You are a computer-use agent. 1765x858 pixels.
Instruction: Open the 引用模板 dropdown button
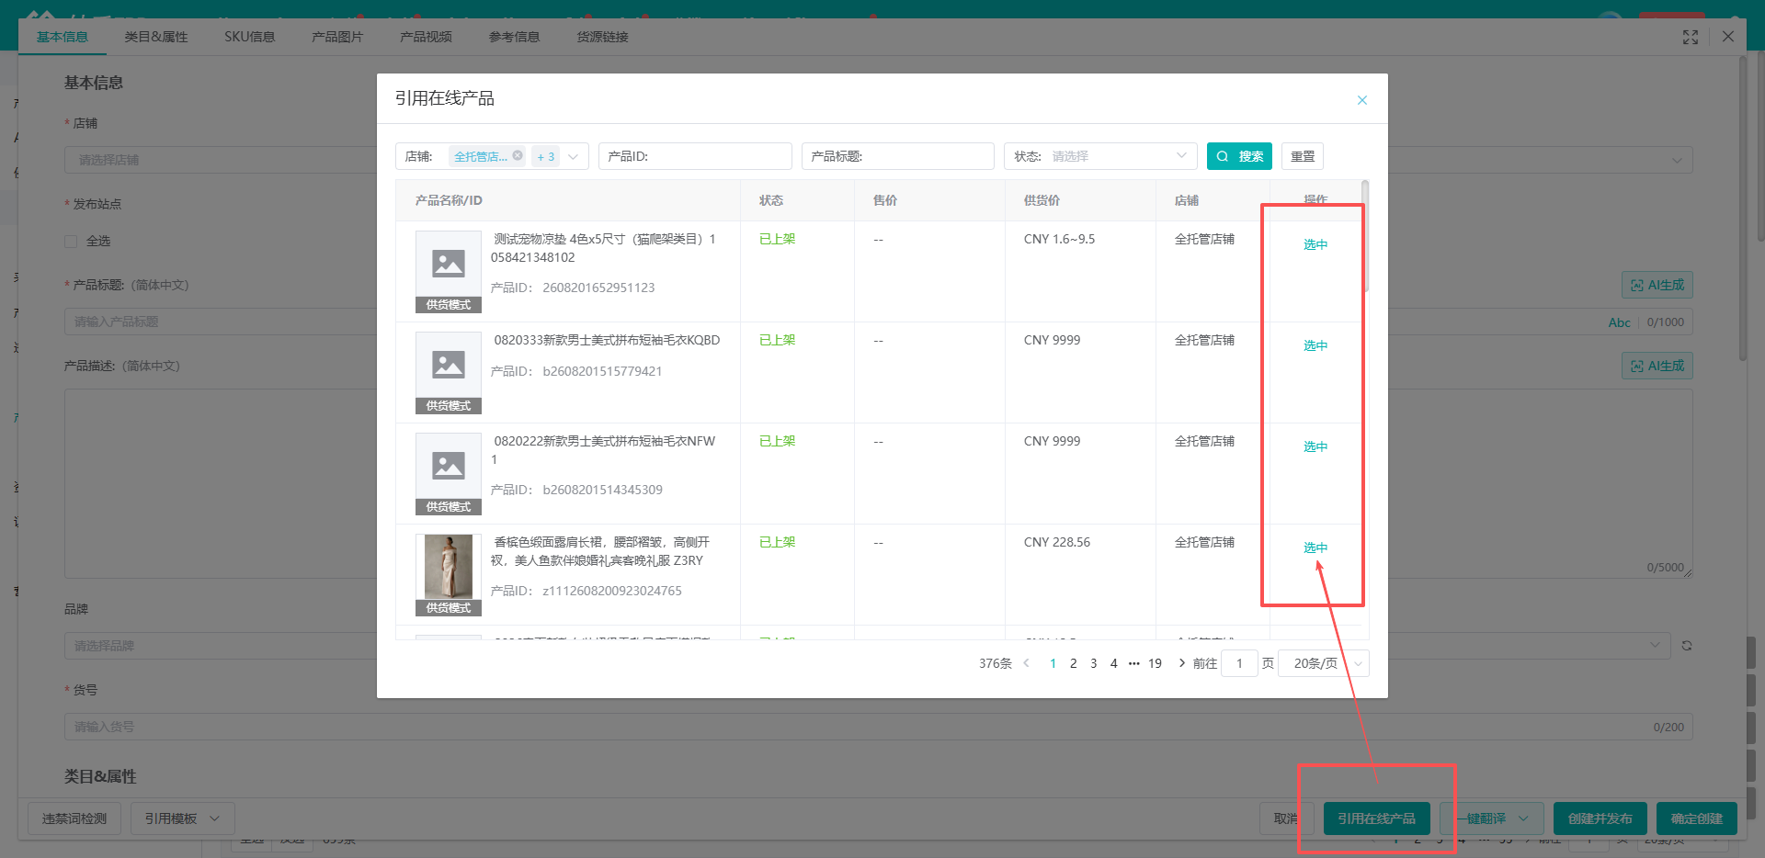pyautogui.click(x=182, y=818)
